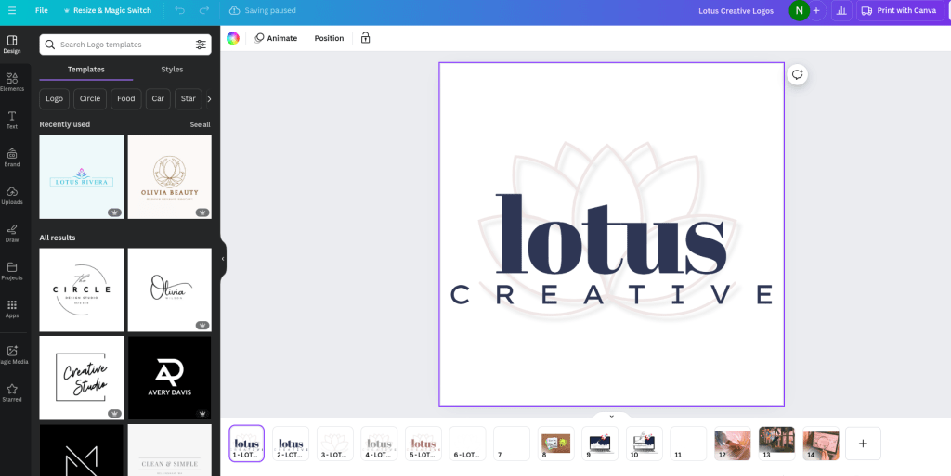
Task: Click the undo arrow icon
Action: pyautogui.click(x=179, y=10)
